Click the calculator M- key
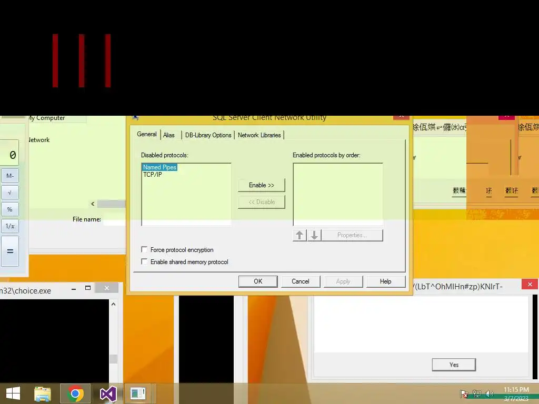539x404 pixels. [10, 176]
